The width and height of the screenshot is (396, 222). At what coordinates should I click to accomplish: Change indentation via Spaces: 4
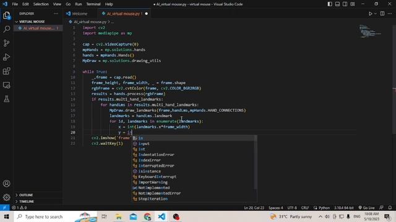275,208
